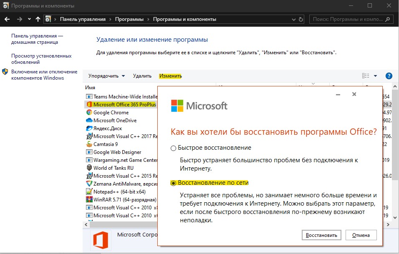
Task: Open Панель управления — домашняя страница link
Action: [x=37, y=39]
